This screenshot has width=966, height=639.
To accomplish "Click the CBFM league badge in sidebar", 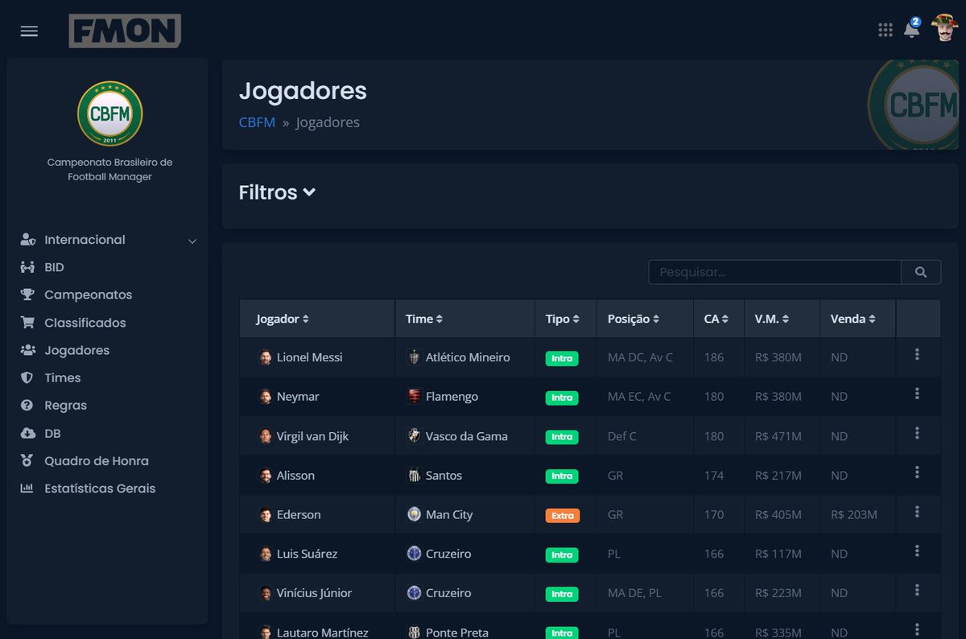I will coord(110,113).
